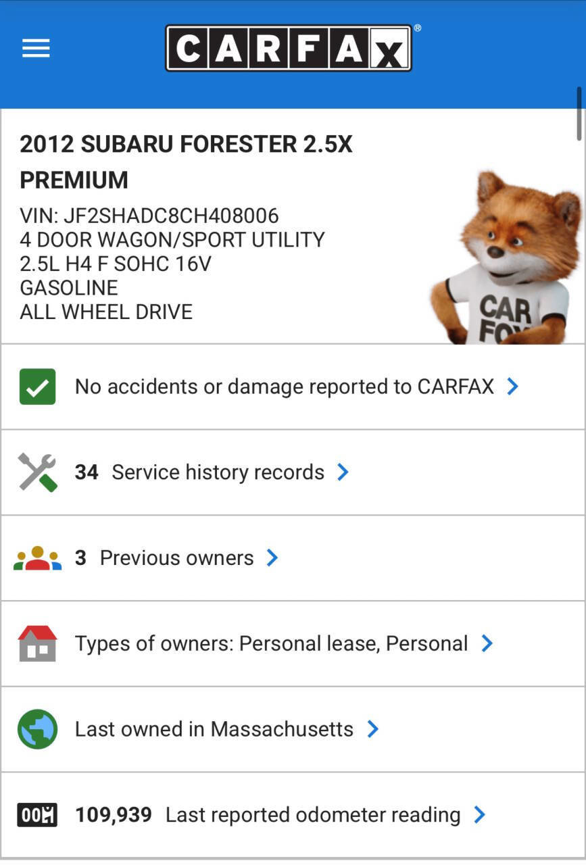
Task: Expand the service history records chevron
Action: [343, 472]
